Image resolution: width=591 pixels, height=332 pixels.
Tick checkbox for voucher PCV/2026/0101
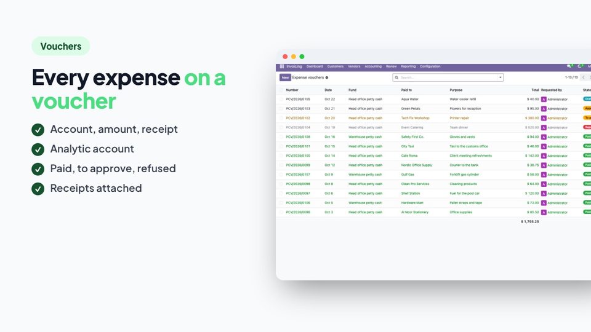(x=281, y=146)
